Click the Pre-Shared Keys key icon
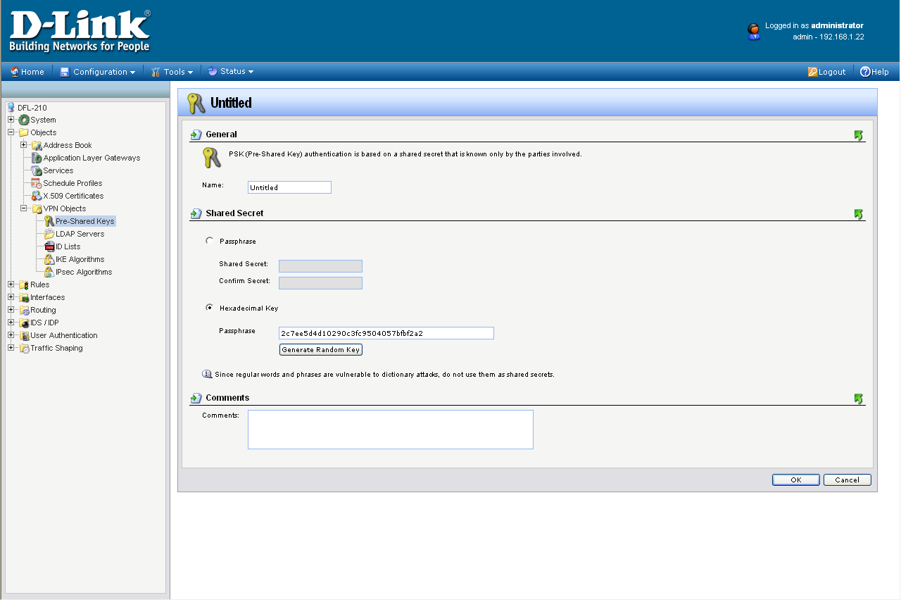Image resolution: width=901 pixels, height=600 pixels. pos(49,221)
